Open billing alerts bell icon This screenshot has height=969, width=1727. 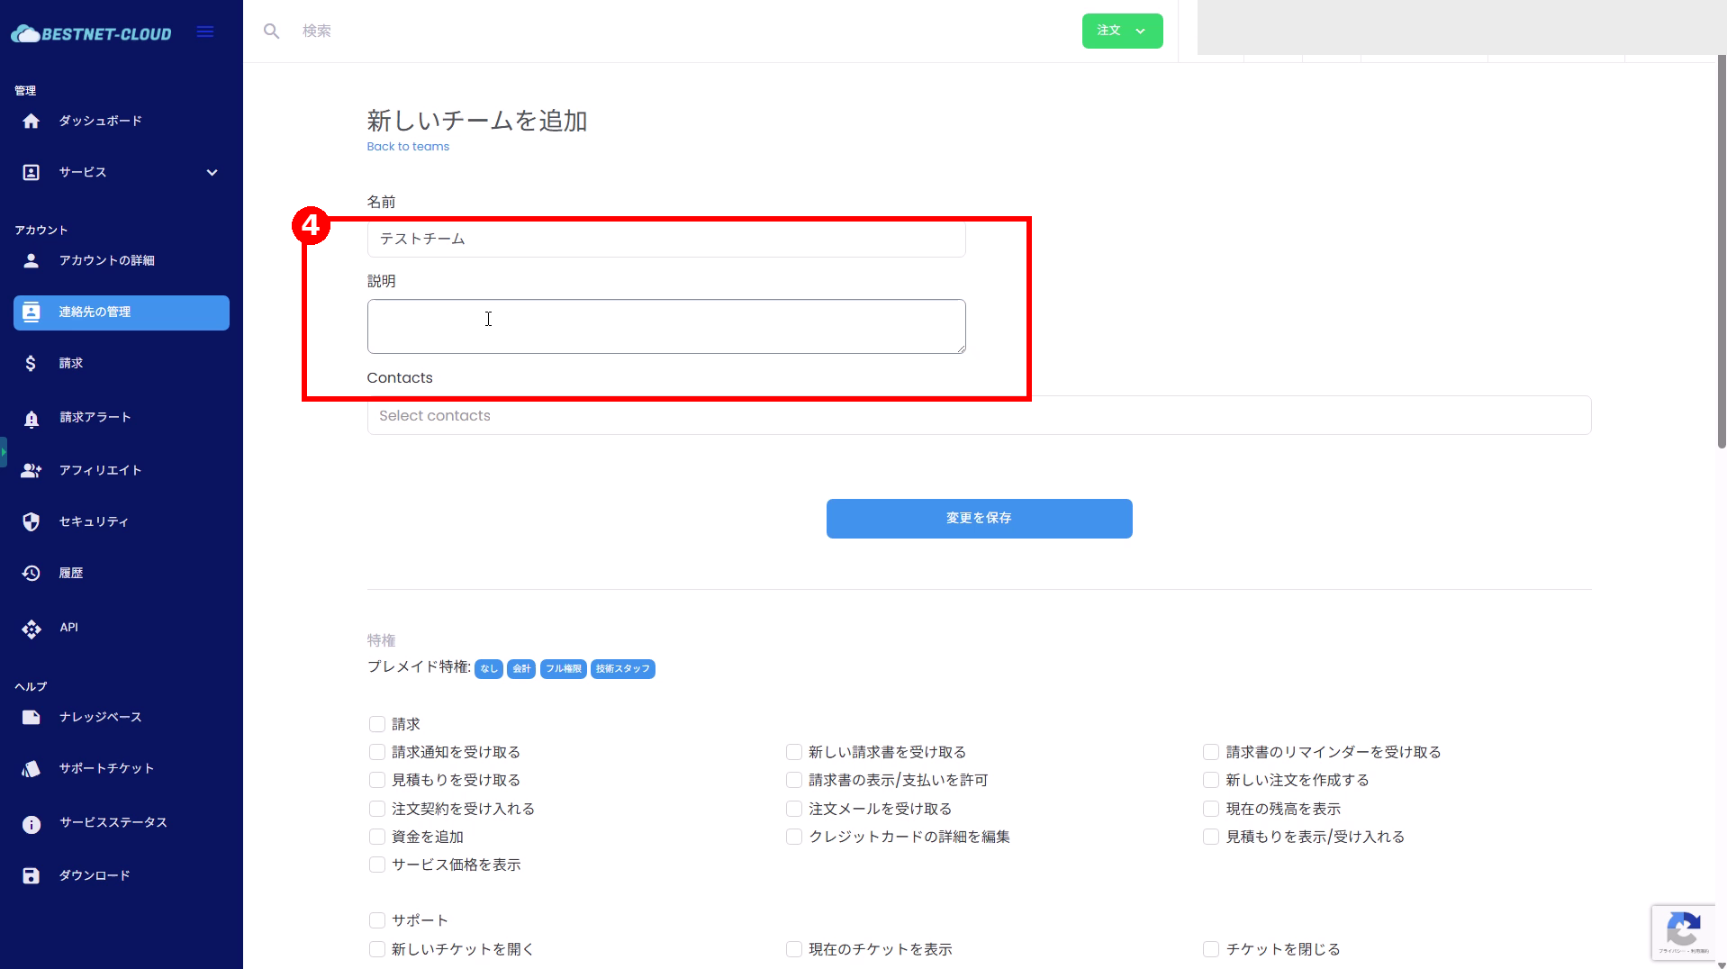(31, 418)
